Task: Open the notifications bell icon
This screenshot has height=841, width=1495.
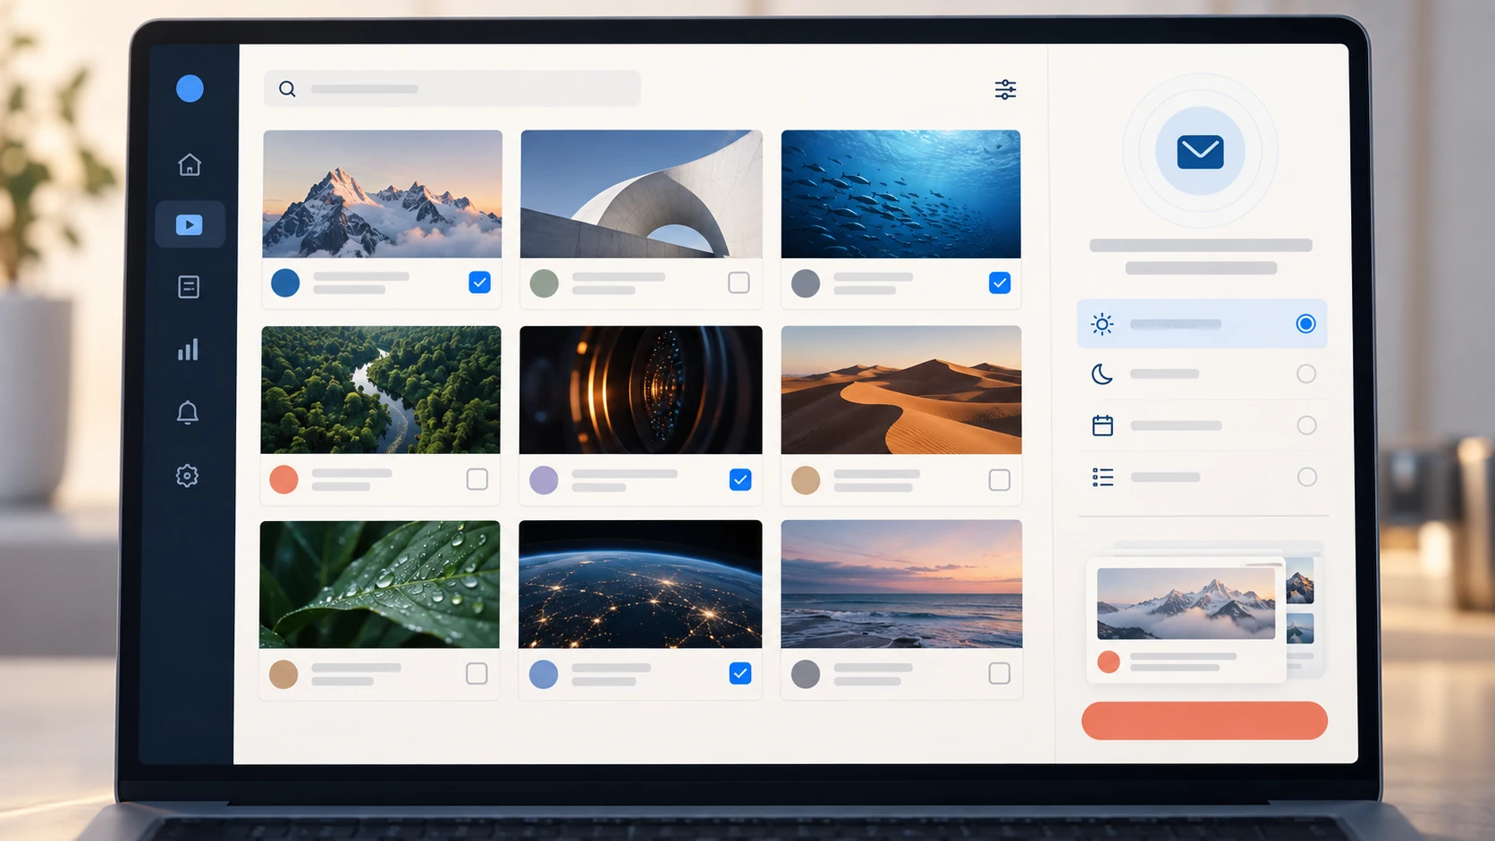Action: point(188,412)
